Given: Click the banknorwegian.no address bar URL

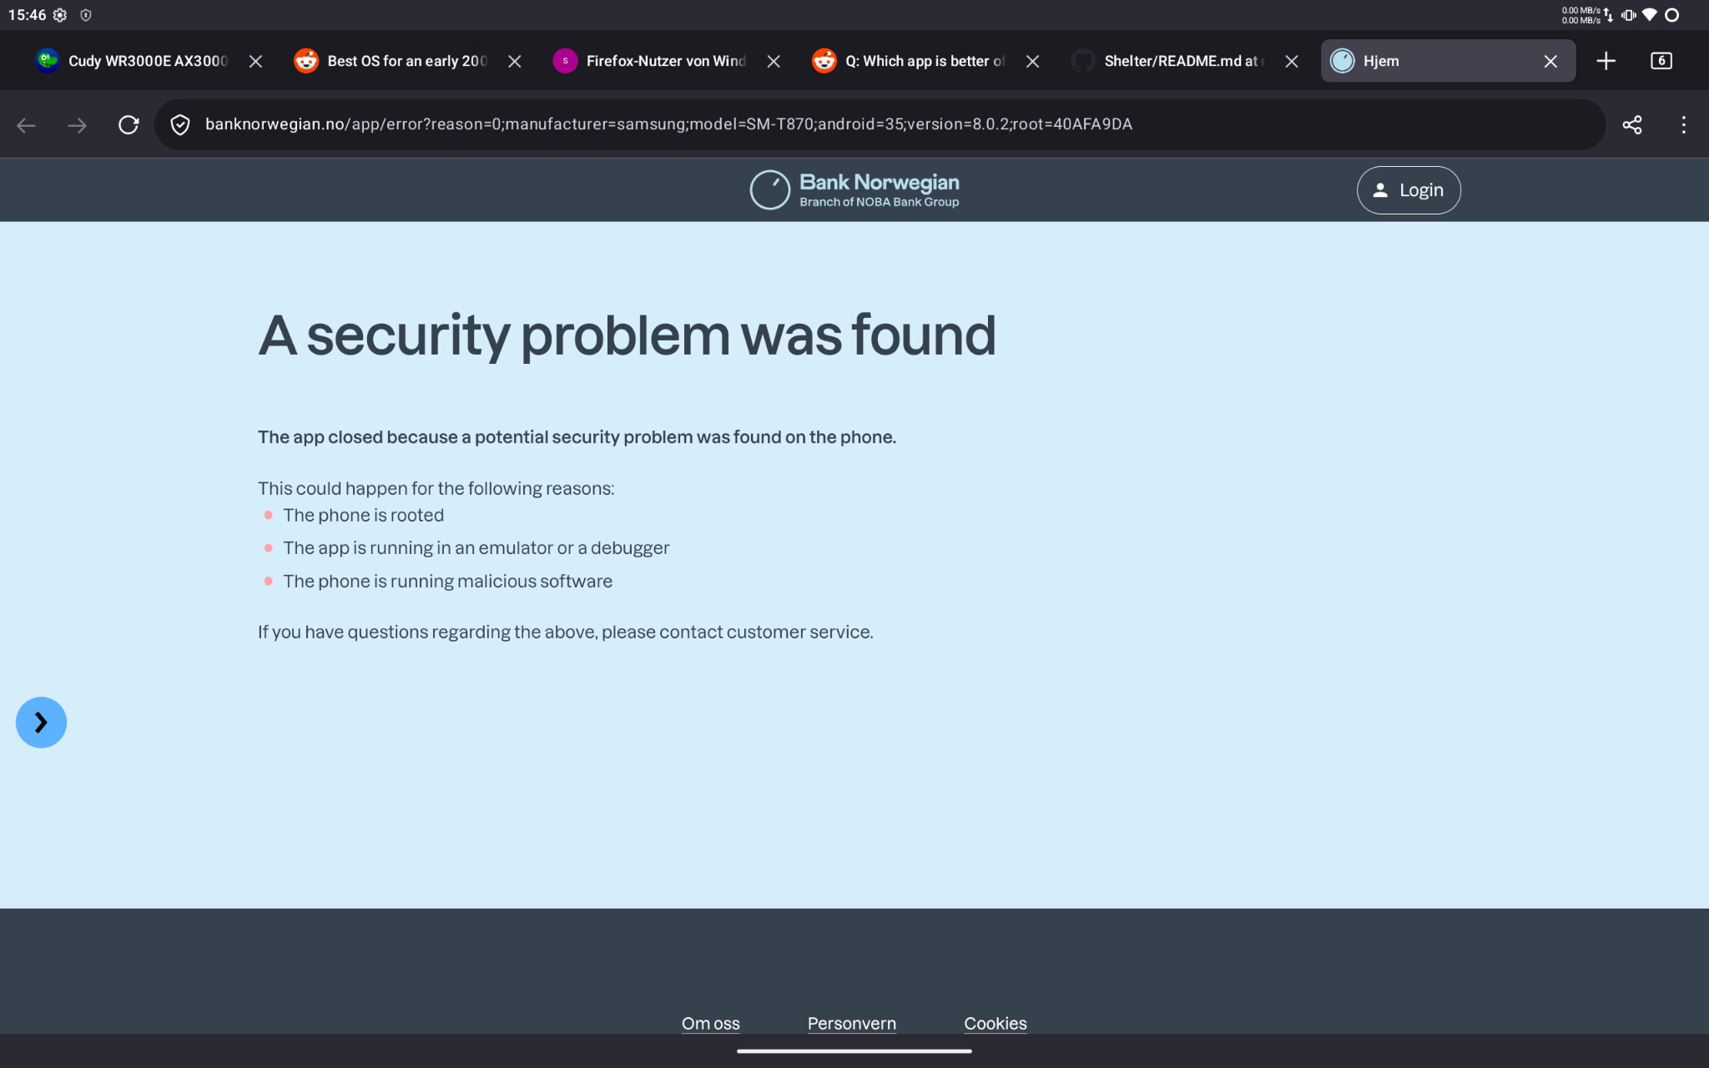Looking at the screenshot, I should pos(668,124).
